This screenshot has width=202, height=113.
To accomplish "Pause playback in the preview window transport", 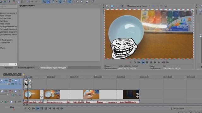I will (x=147, y=62).
